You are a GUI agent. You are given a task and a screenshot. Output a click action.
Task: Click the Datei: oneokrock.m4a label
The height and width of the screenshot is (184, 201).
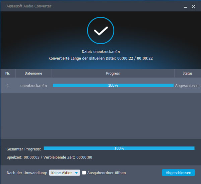point(100,52)
